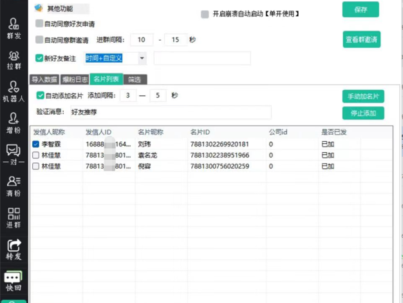Viewport: 403px width, 303px height.
Task: Select card ID 7881300756020259
Action: click(220, 166)
